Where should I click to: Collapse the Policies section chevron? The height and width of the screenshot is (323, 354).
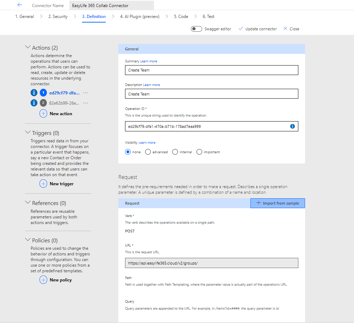28,240
